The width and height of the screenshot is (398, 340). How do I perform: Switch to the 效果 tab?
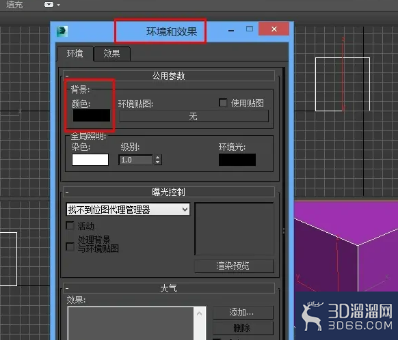coord(111,53)
